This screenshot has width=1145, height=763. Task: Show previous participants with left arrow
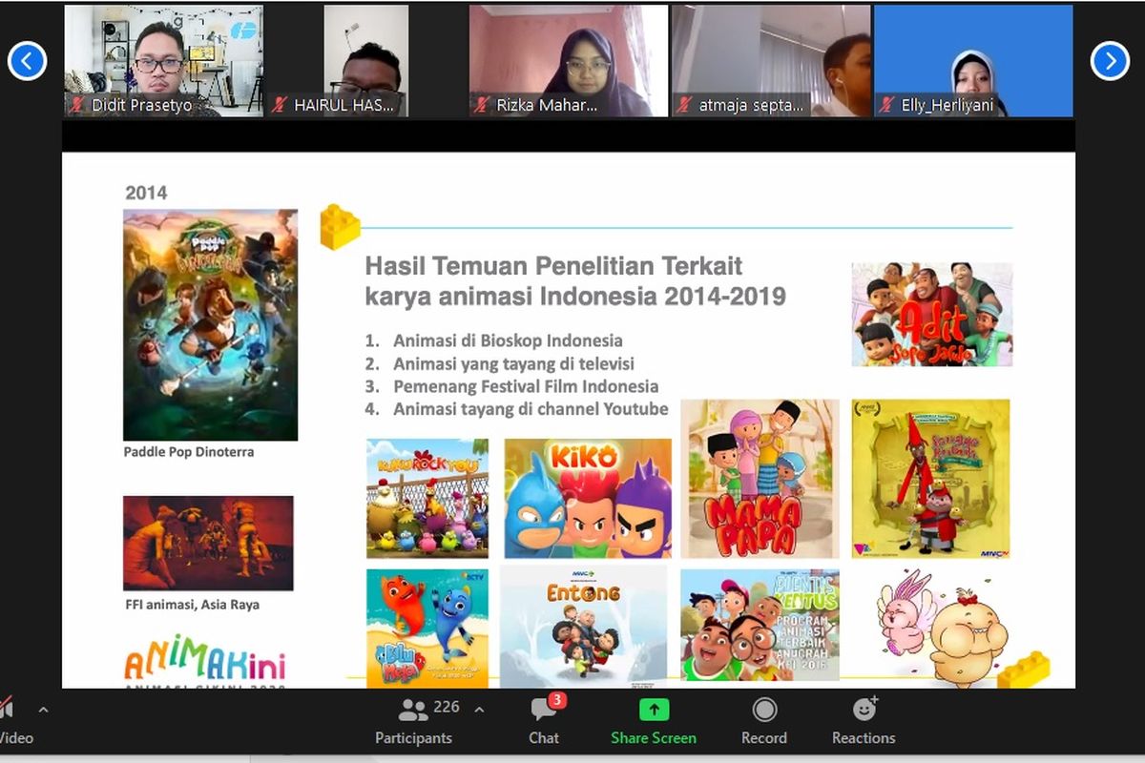point(27,61)
